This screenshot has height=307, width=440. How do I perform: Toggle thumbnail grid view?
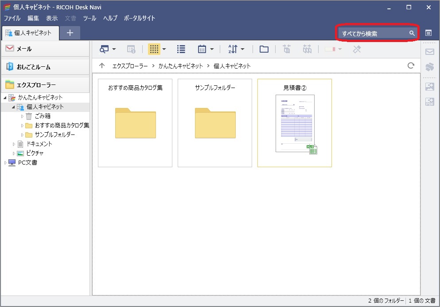click(x=155, y=49)
